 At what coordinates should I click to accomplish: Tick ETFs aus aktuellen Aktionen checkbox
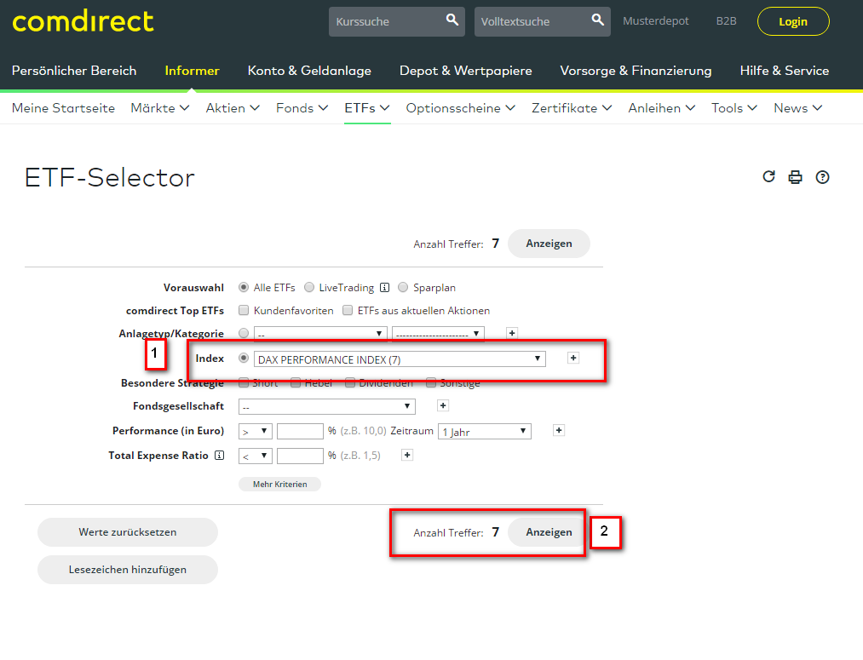[348, 311]
